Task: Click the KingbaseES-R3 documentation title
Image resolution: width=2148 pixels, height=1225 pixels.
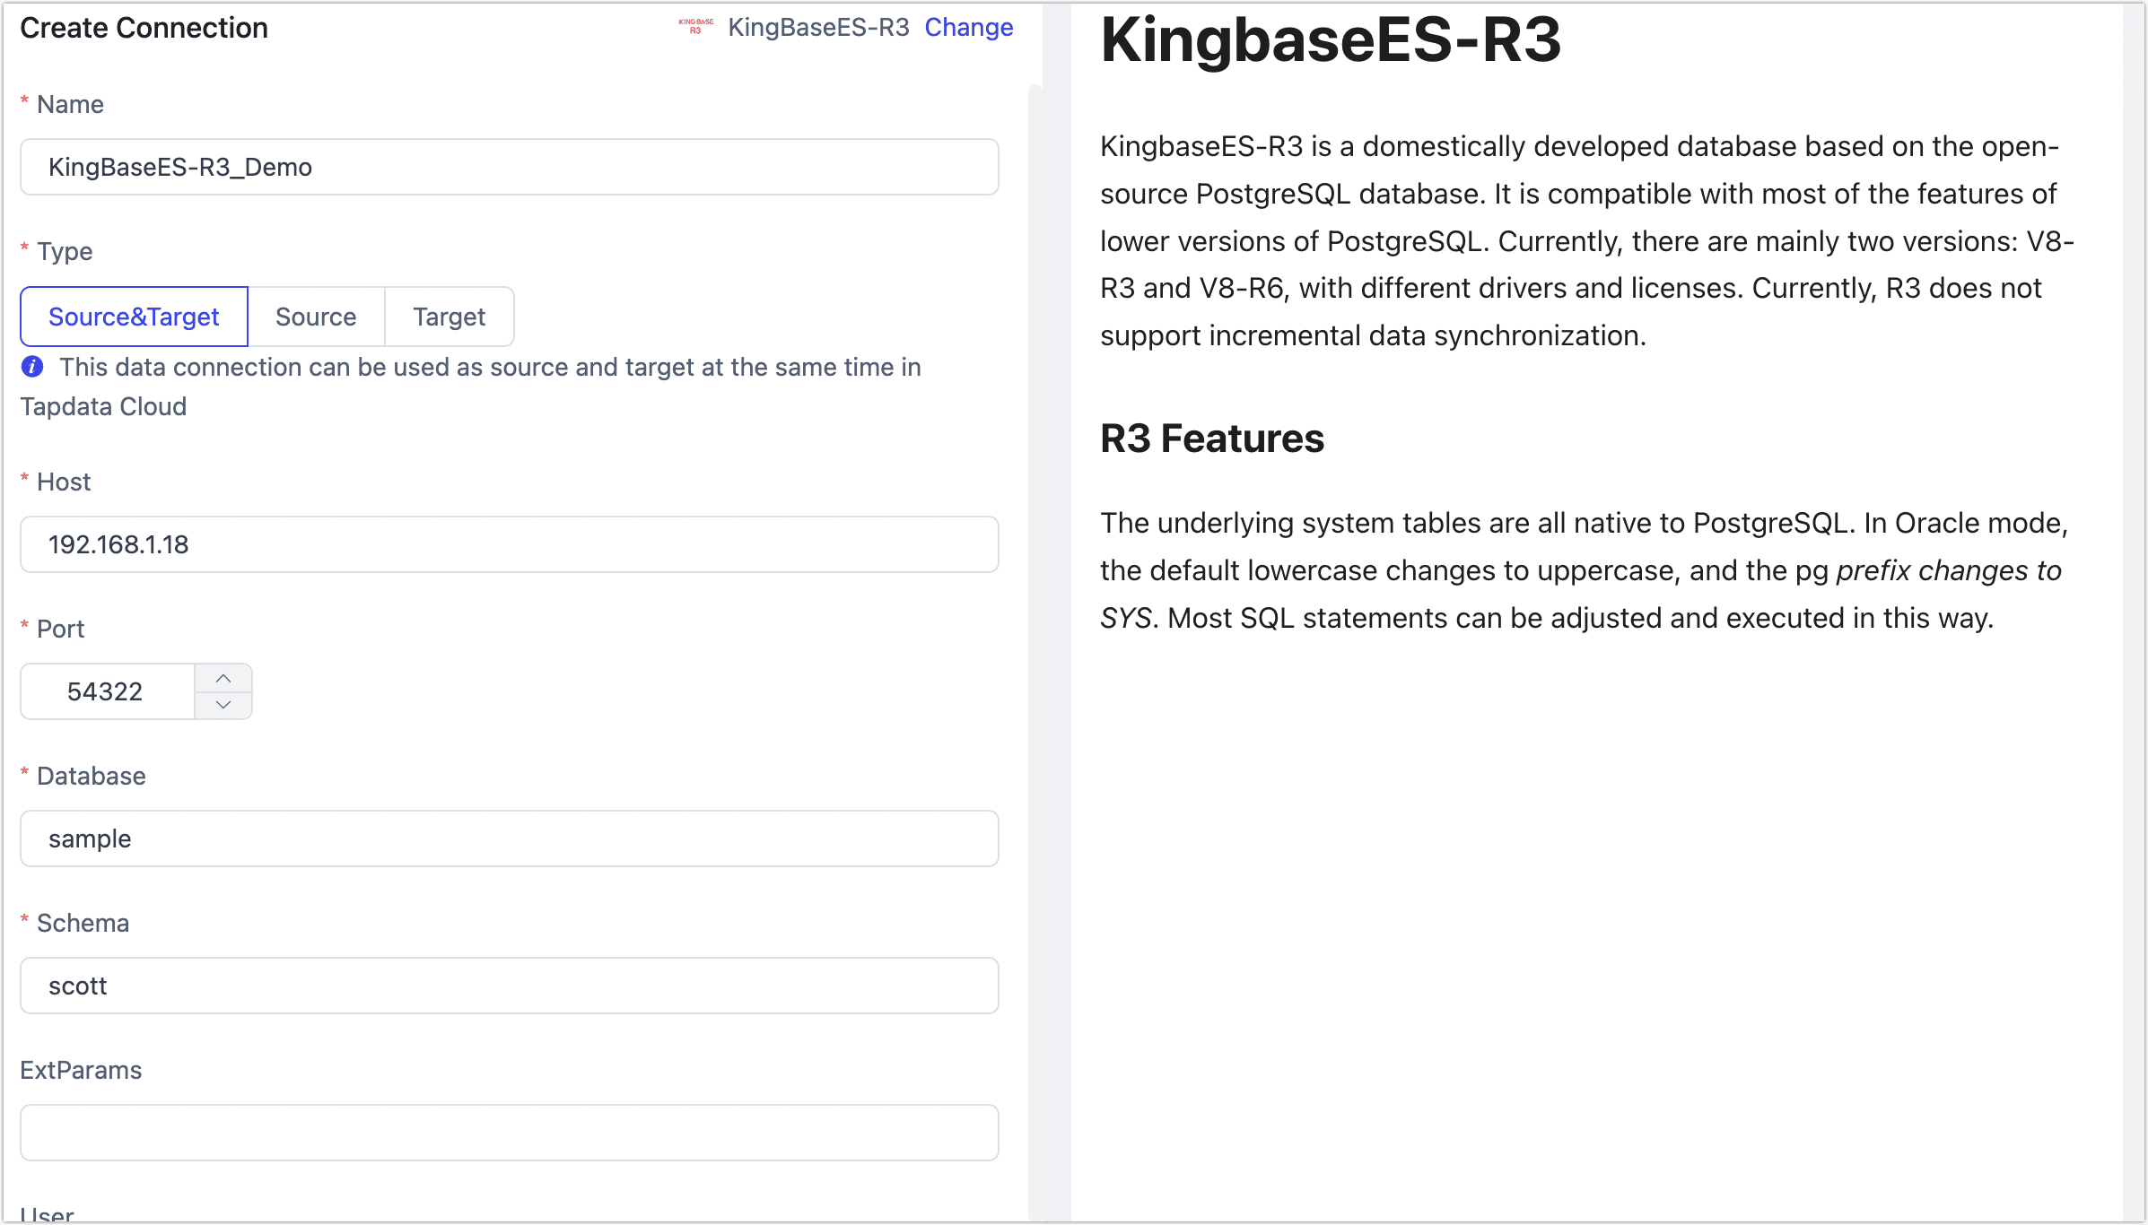Action: tap(1331, 40)
